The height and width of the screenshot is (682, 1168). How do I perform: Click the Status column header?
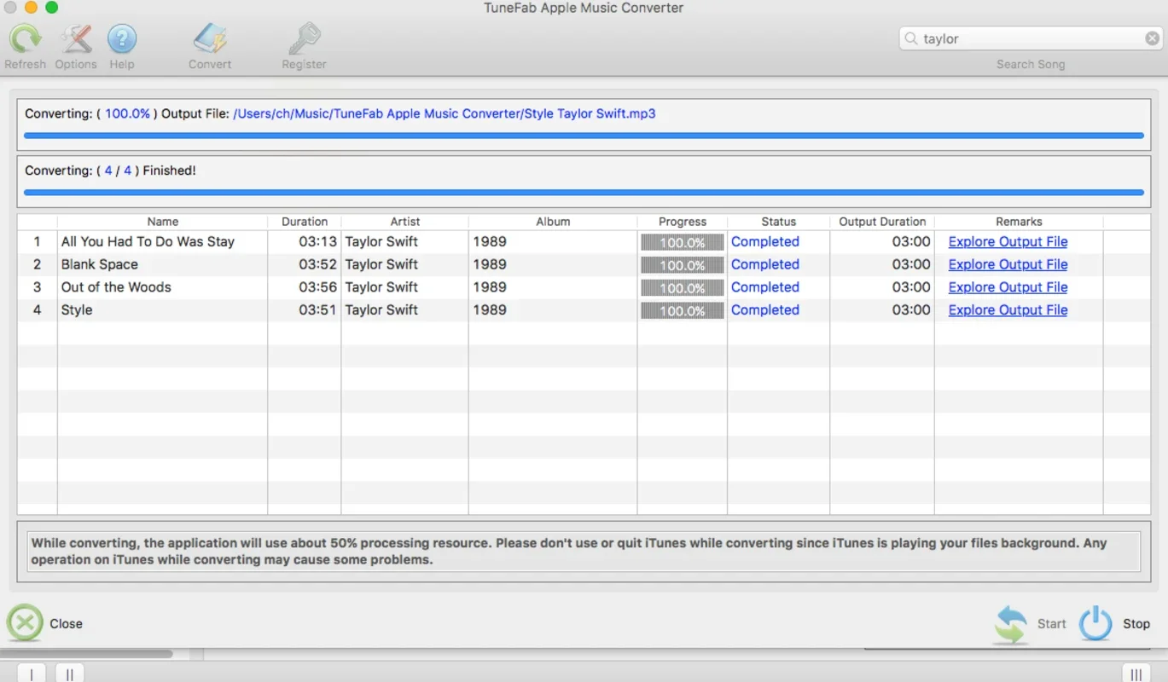tap(778, 222)
